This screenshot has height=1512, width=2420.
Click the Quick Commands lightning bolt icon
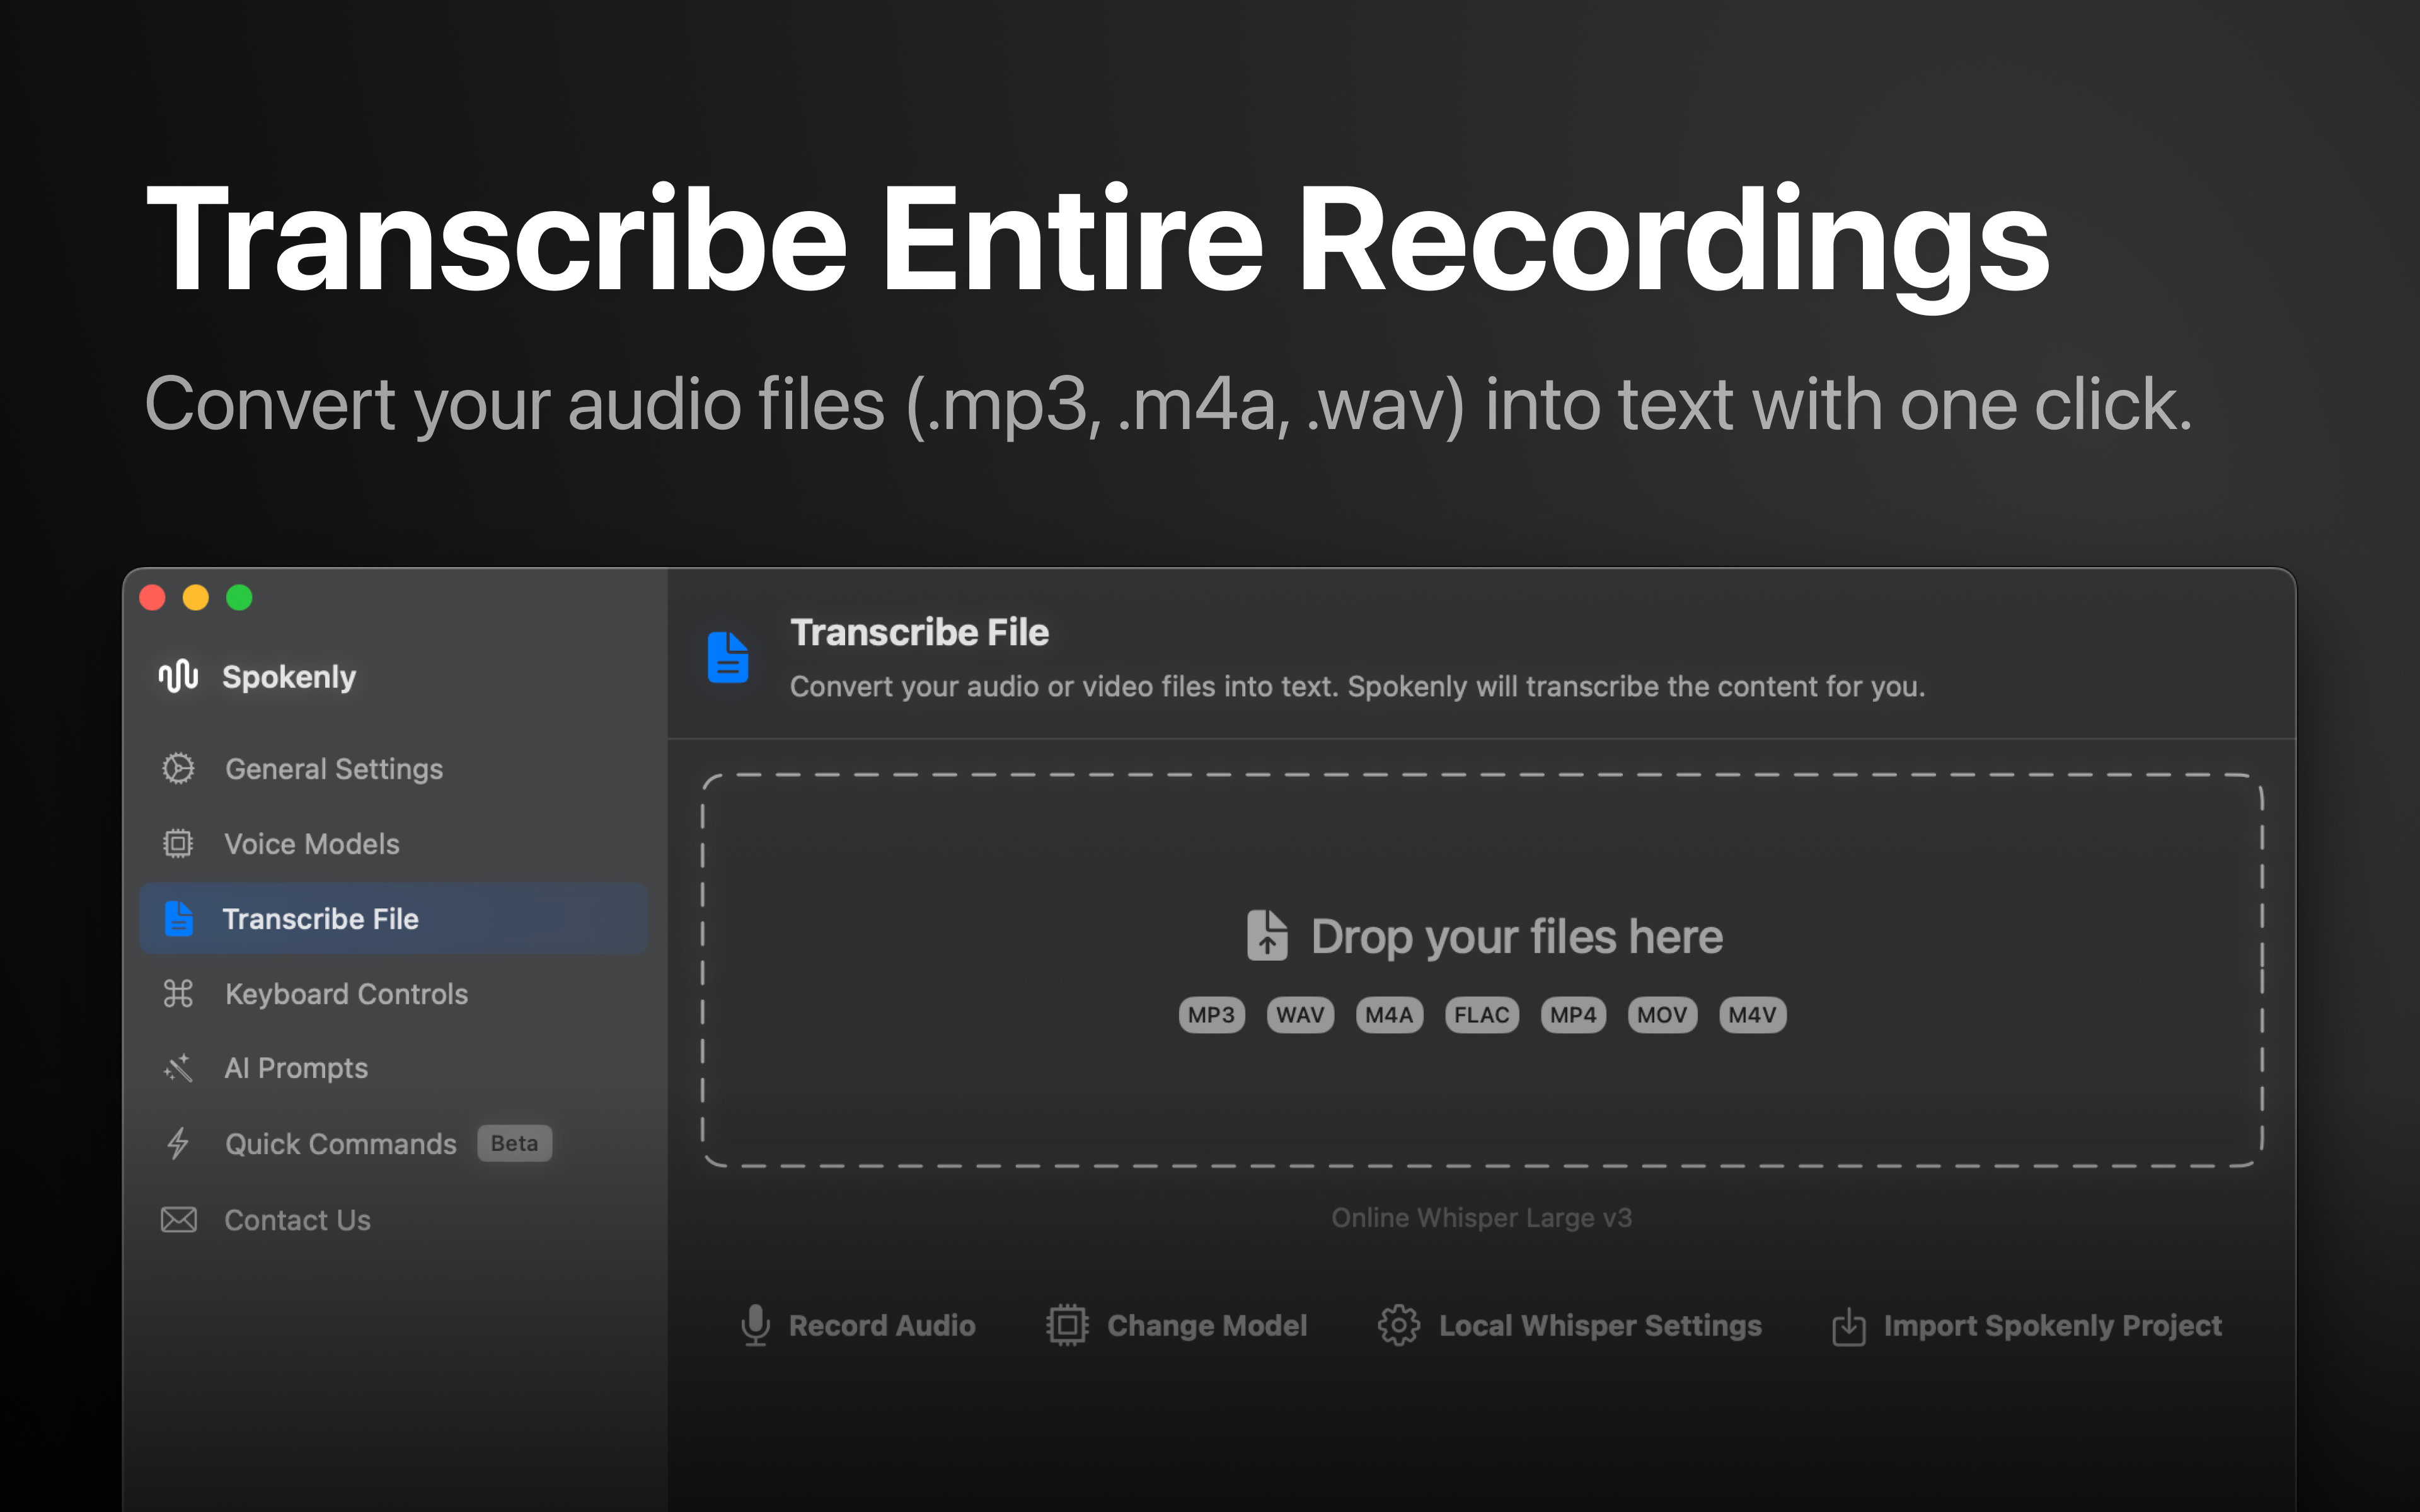pos(178,1143)
